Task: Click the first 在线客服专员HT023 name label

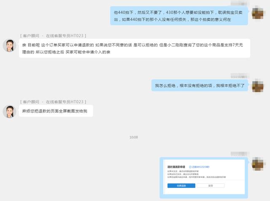Action: pyautogui.click(x=65, y=36)
